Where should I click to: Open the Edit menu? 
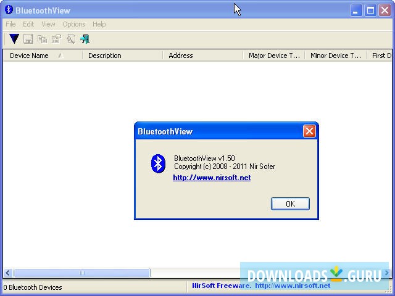[x=28, y=24]
